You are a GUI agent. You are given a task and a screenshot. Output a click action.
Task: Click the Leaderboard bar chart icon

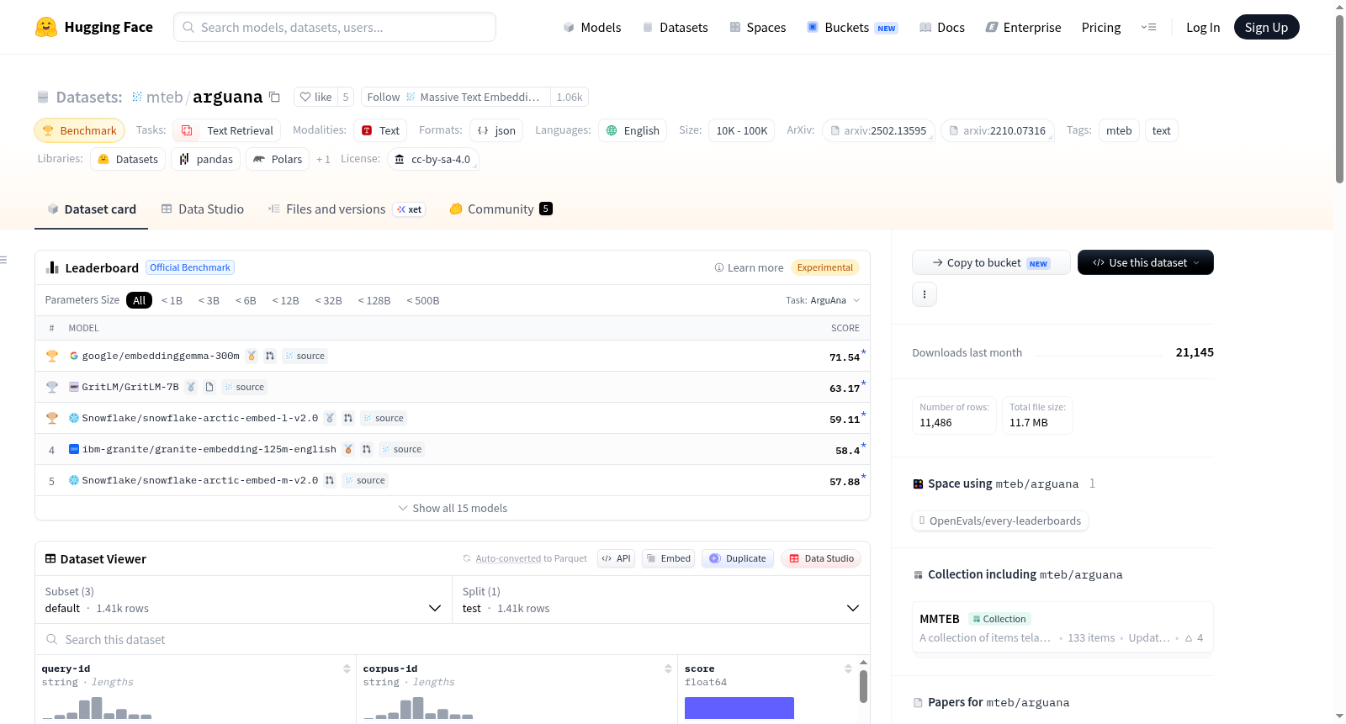[52, 267]
